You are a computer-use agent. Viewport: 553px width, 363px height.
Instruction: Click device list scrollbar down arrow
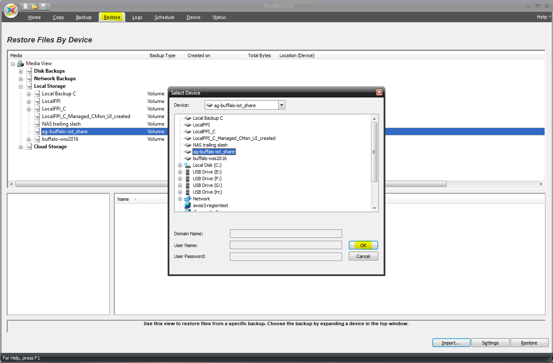(x=374, y=208)
